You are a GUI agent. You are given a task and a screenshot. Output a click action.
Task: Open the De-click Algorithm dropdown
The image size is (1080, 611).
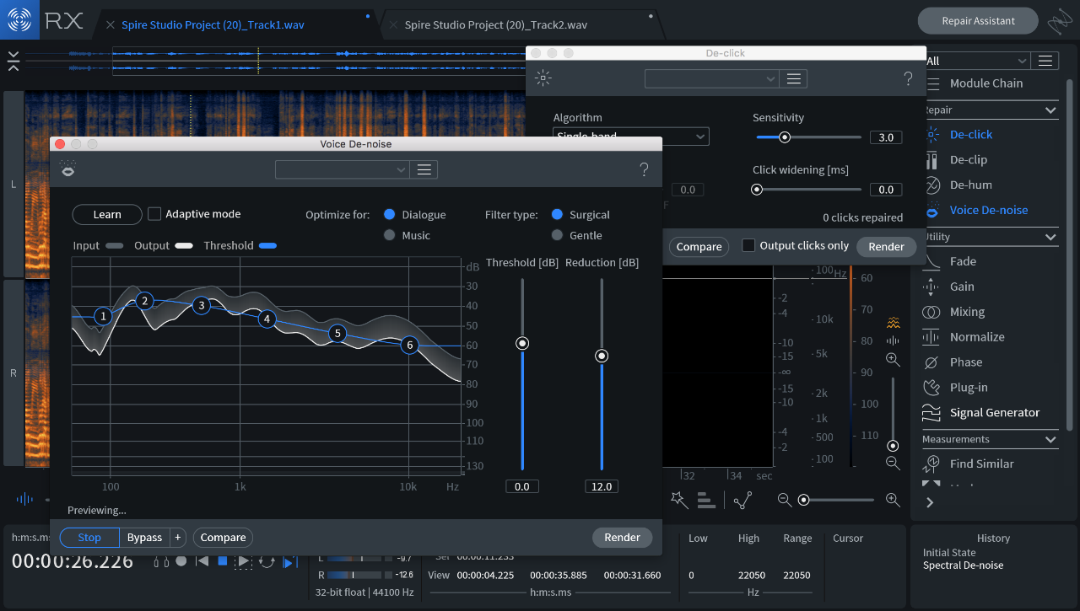point(631,137)
